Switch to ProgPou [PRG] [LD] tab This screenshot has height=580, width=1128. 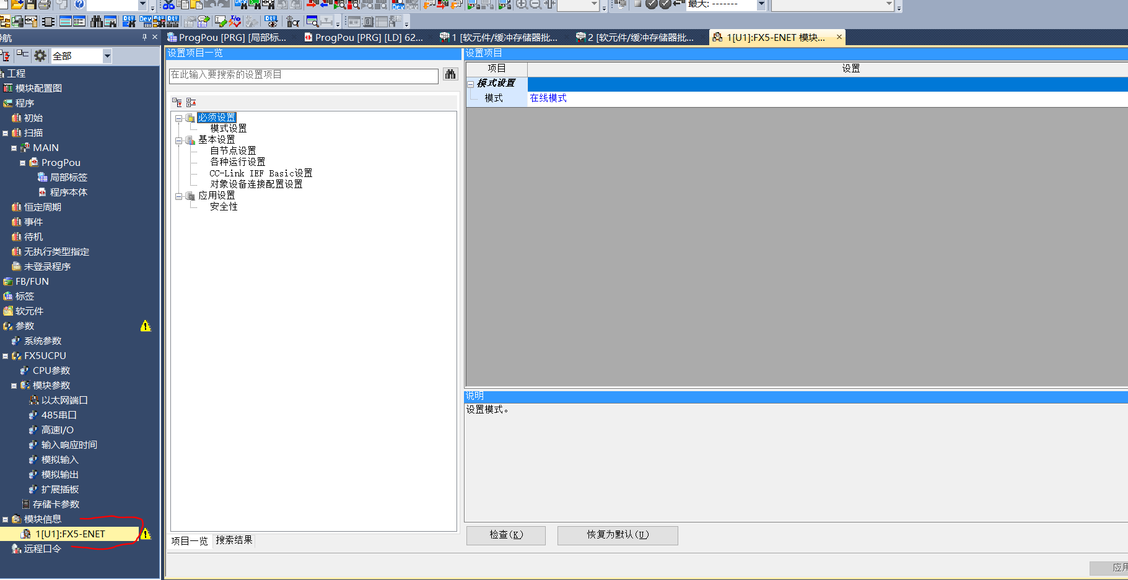[364, 38]
